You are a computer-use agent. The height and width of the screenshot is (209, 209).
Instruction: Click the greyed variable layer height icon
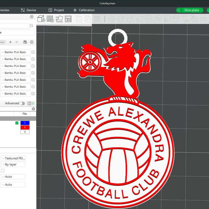[97, 19]
